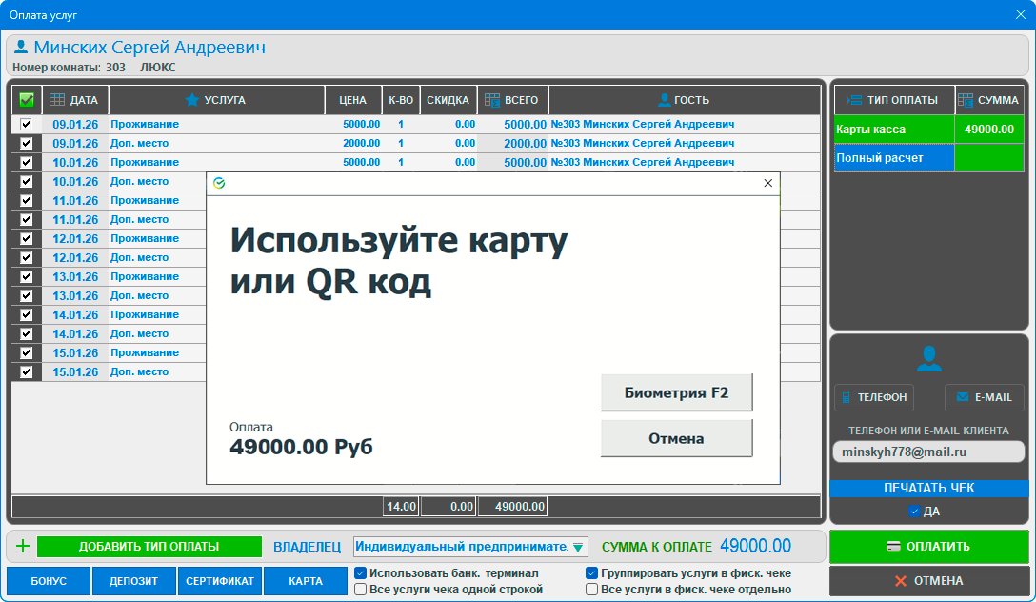Uncheck the 15.01.26 Доп. место row checkbox

(26, 371)
